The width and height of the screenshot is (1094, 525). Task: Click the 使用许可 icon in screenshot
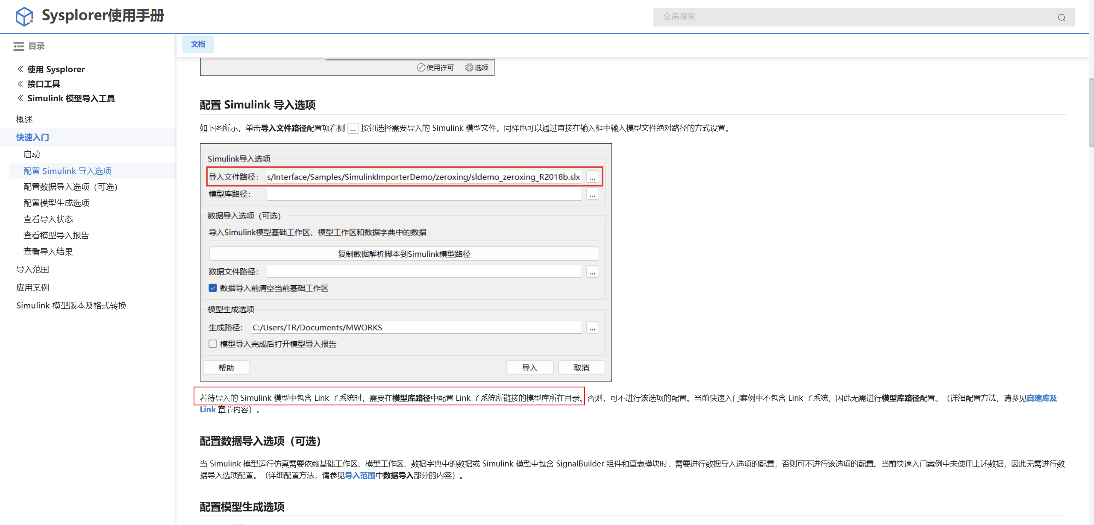[x=421, y=67]
